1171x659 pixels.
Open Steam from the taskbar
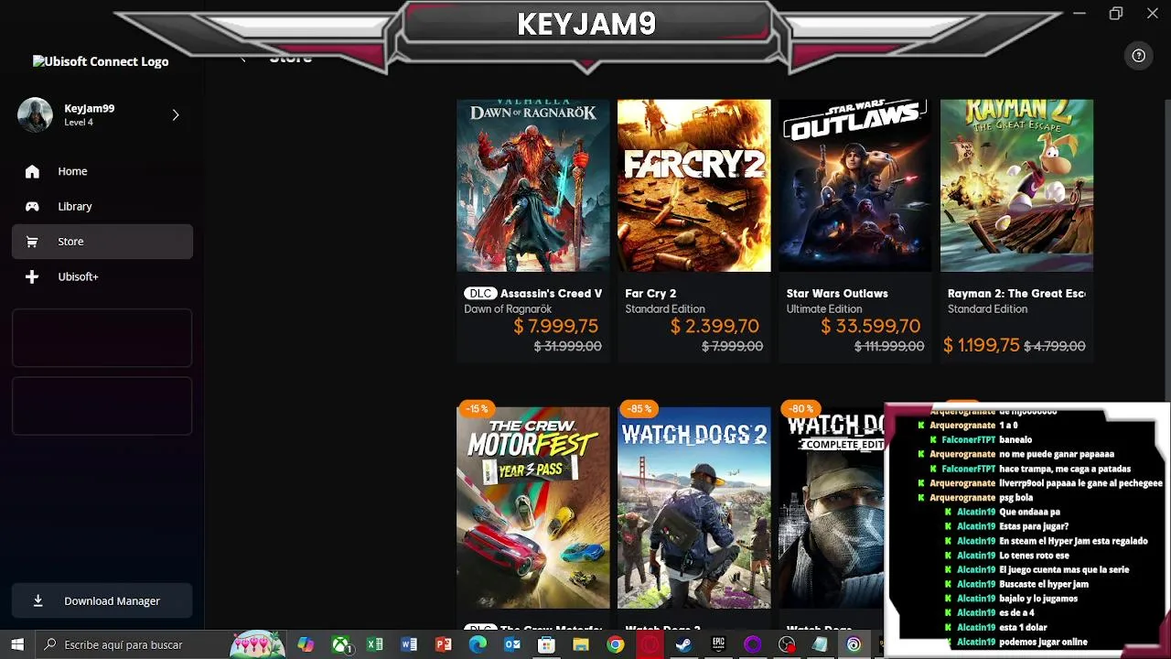[x=683, y=644]
